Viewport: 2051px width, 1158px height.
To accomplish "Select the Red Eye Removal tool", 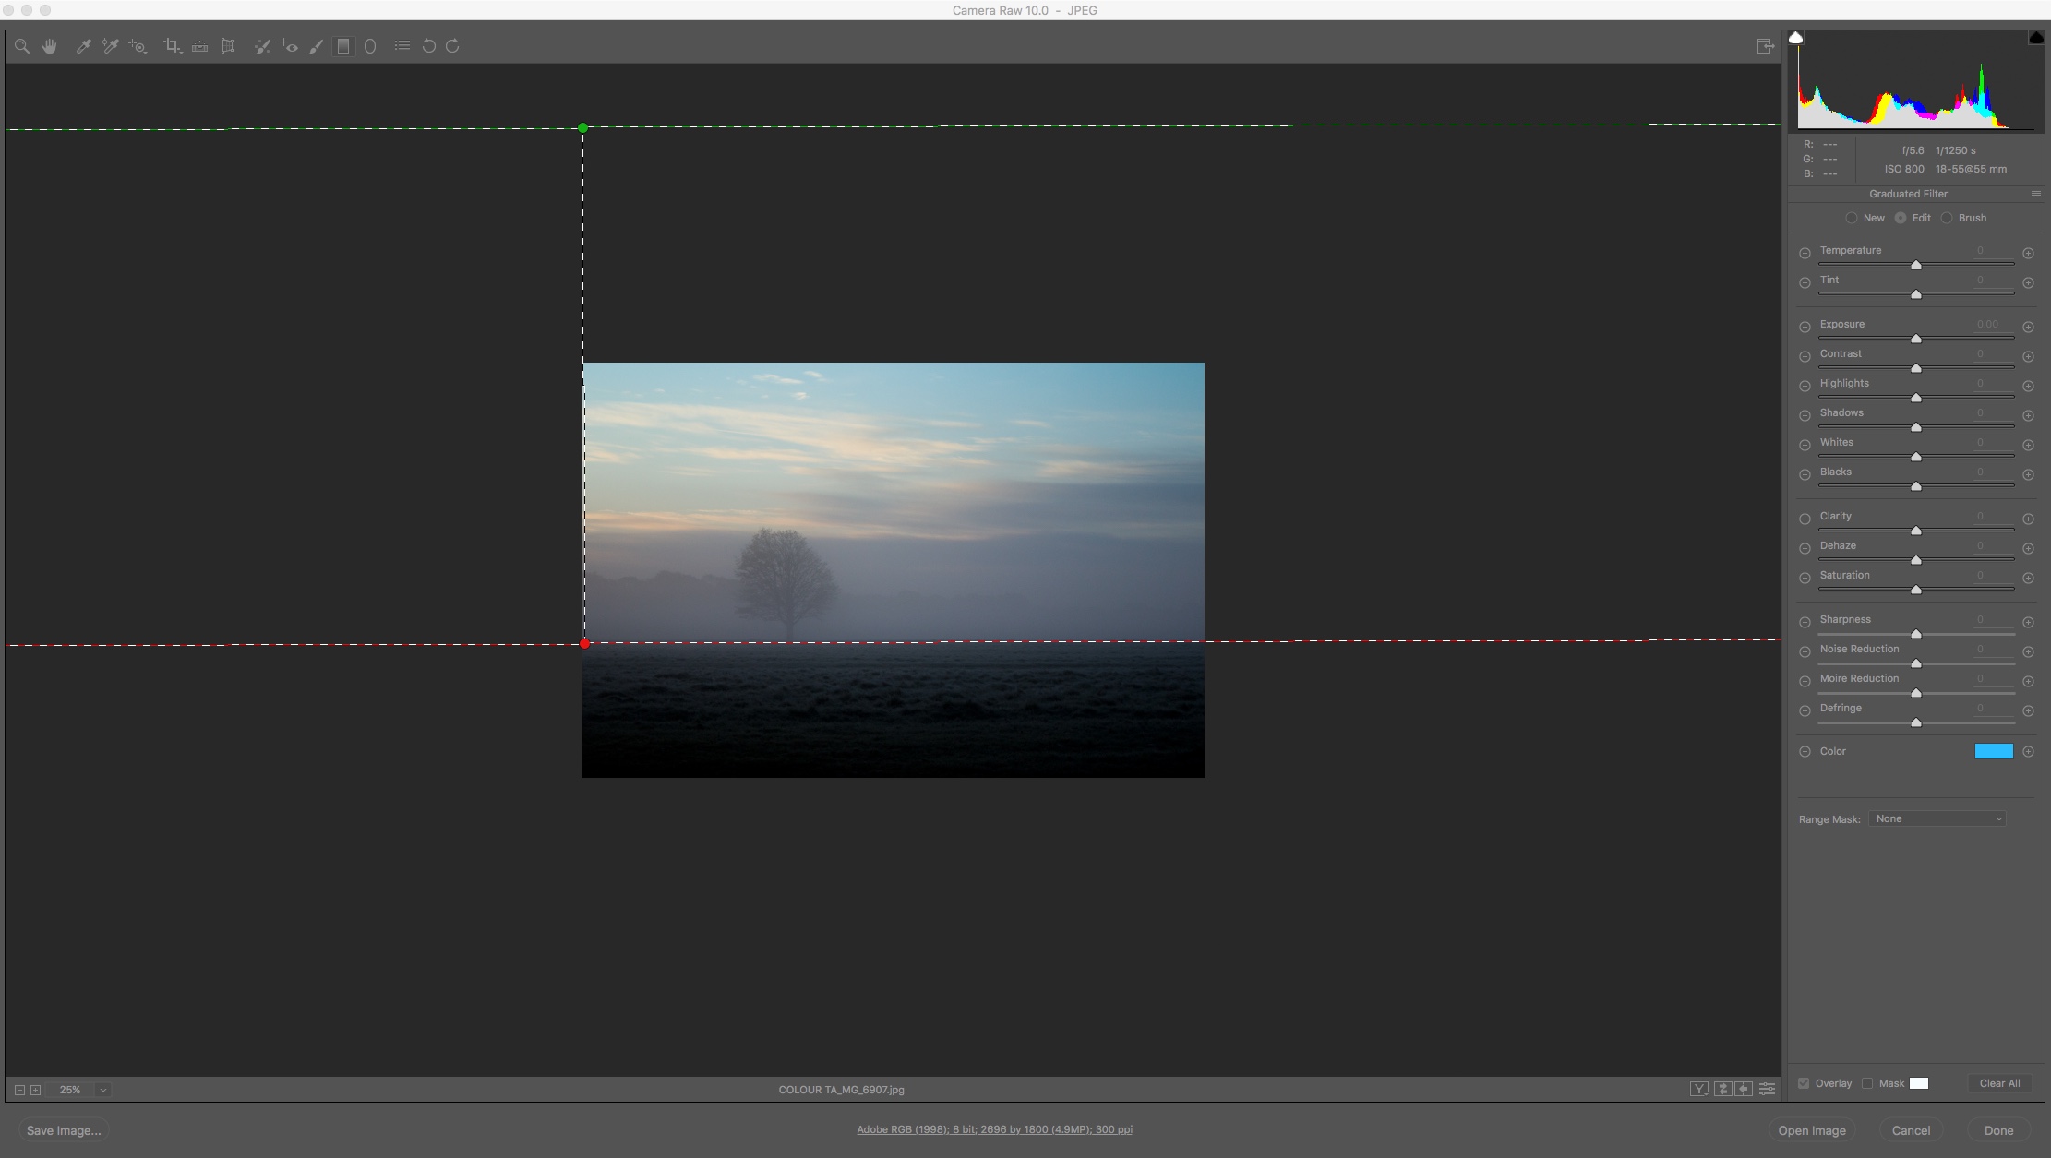I will click(289, 46).
